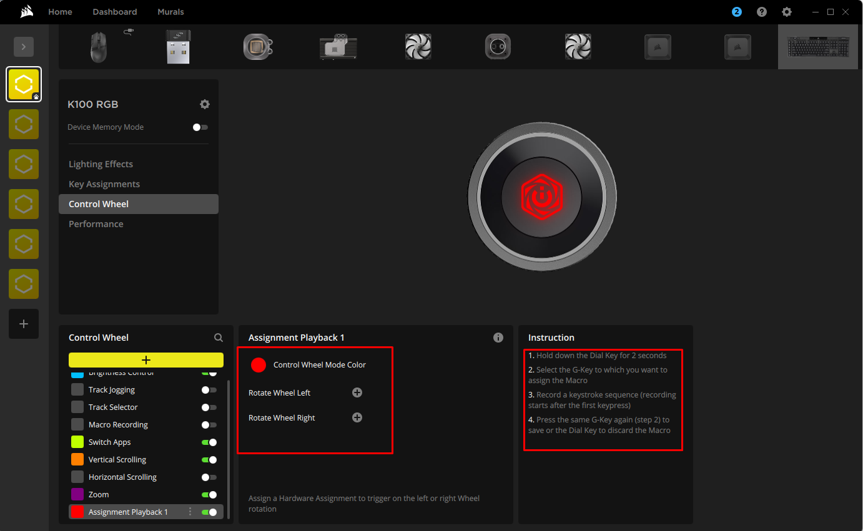Open the Assignment Playback info tooltip
The image size is (863, 531).
point(498,337)
